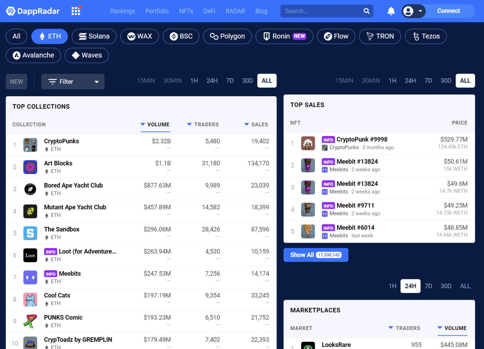
Task: Open Blog menu item
Action: tap(261, 11)
